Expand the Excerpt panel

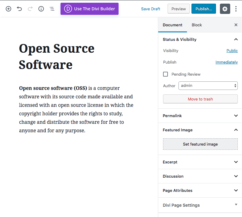coord(200,162)
